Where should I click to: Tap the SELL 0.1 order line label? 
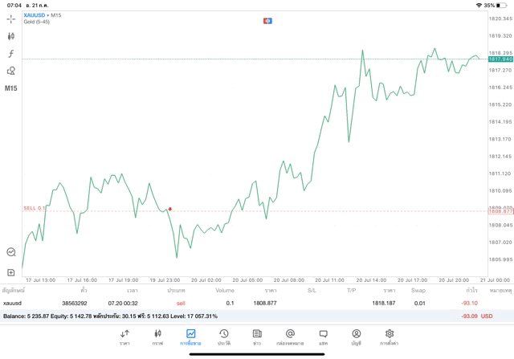(x=34, y=207)
